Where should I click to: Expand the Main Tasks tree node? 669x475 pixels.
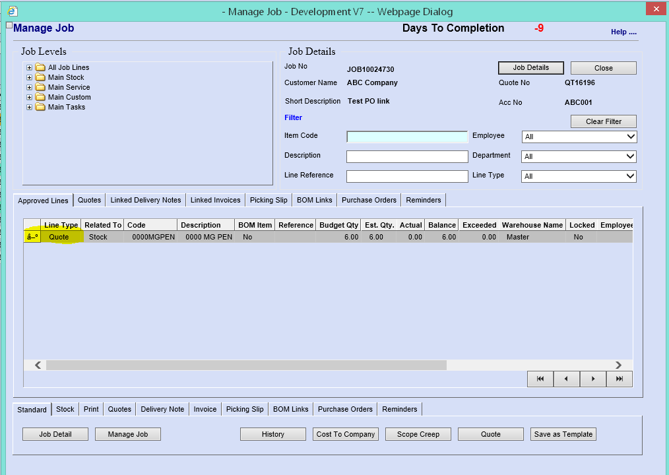click(29, 107)
